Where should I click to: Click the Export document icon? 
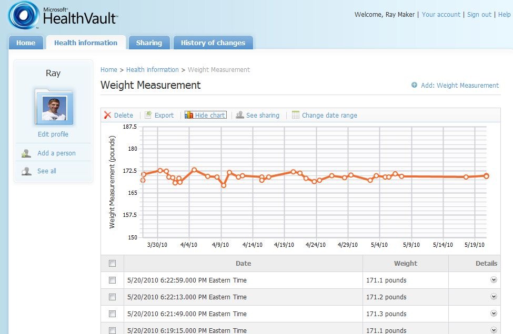(x=148, y=114)
